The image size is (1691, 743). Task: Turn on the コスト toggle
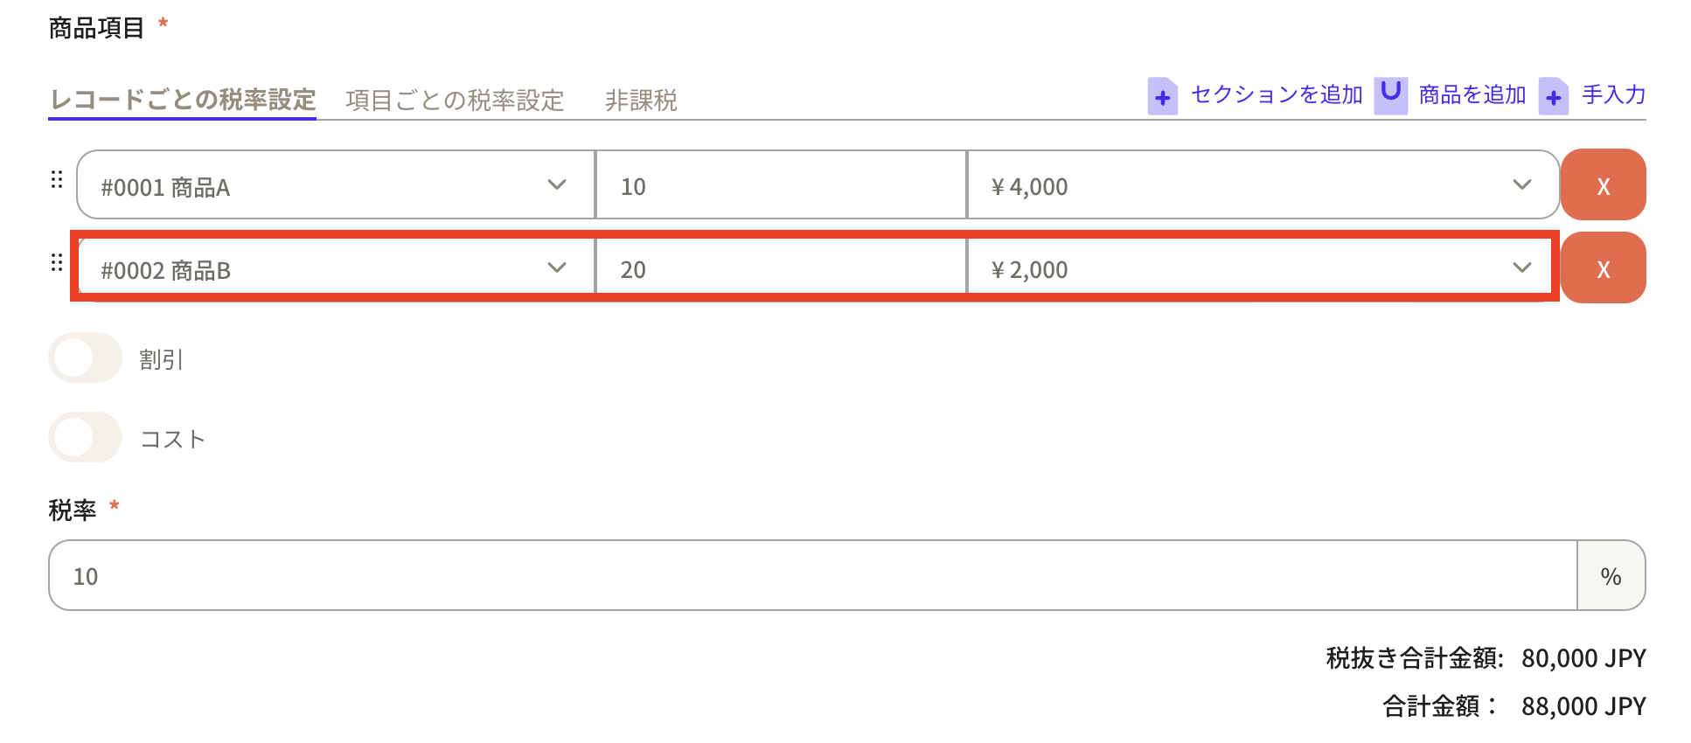click(85, 438)
